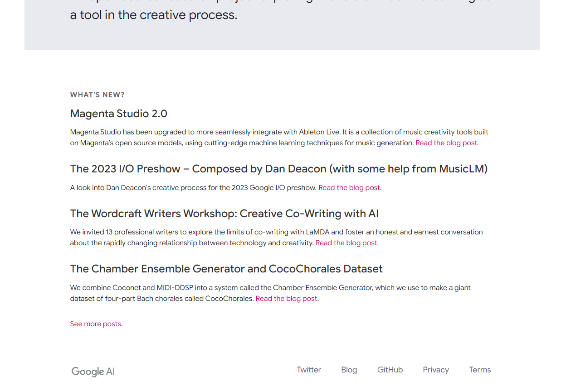Viewport: 566px width, 386px height.
Task: Click the paragraph about Coconet and MIDI-DDSP
Action: pyautogui.click(x=270, y=293)
